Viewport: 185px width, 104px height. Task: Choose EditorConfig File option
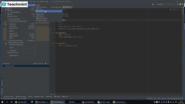[49, 20]
